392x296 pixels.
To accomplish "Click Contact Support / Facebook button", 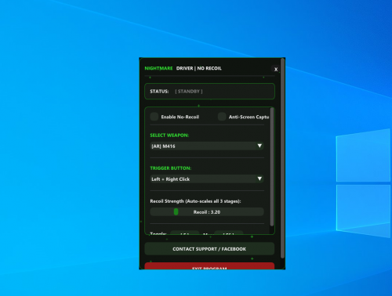I will pos(209,249).
